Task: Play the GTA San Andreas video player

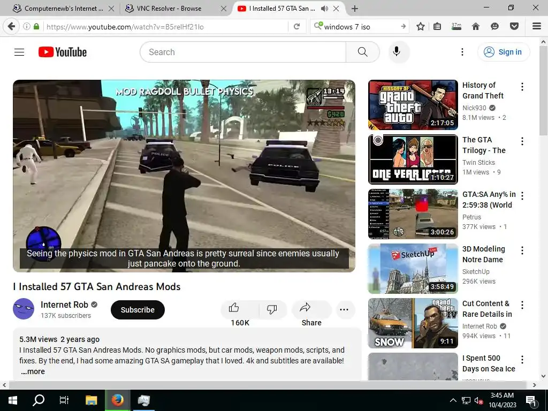Action: tap(184, 176)
